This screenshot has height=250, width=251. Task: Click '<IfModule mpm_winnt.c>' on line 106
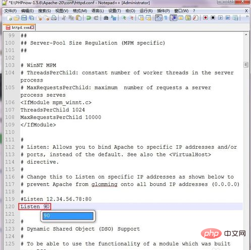56,102
